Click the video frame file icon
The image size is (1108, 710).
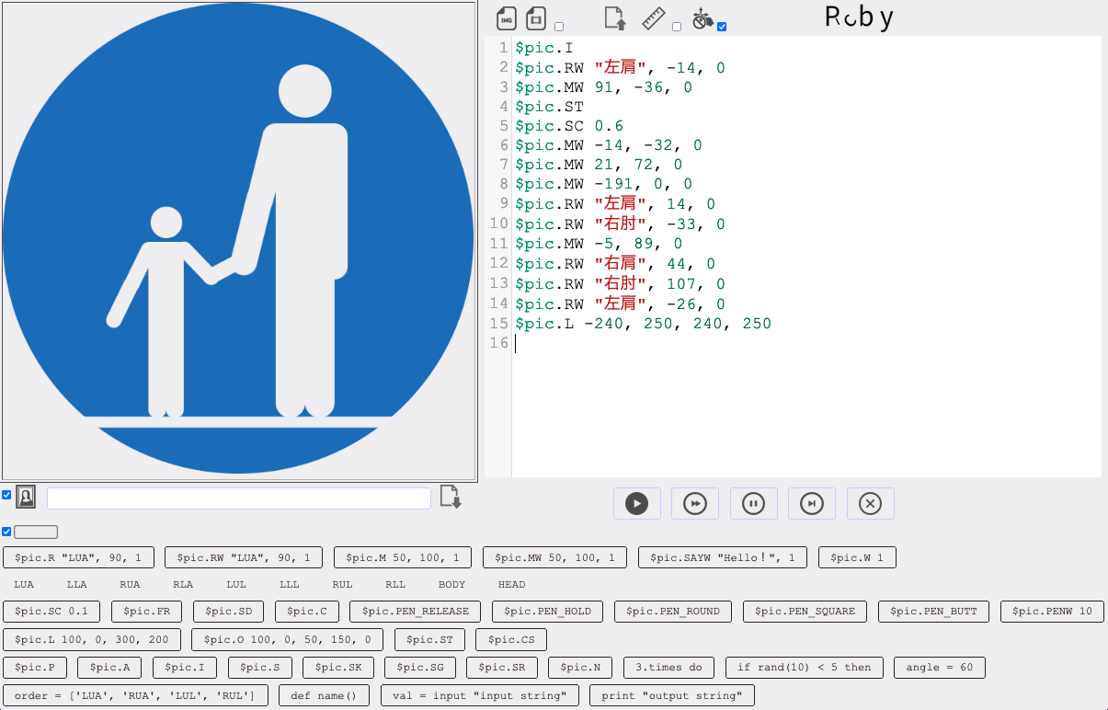(x=536, y=18)
